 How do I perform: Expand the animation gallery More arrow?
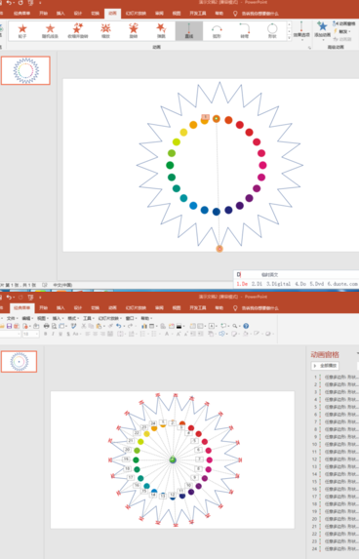[289, 38]
